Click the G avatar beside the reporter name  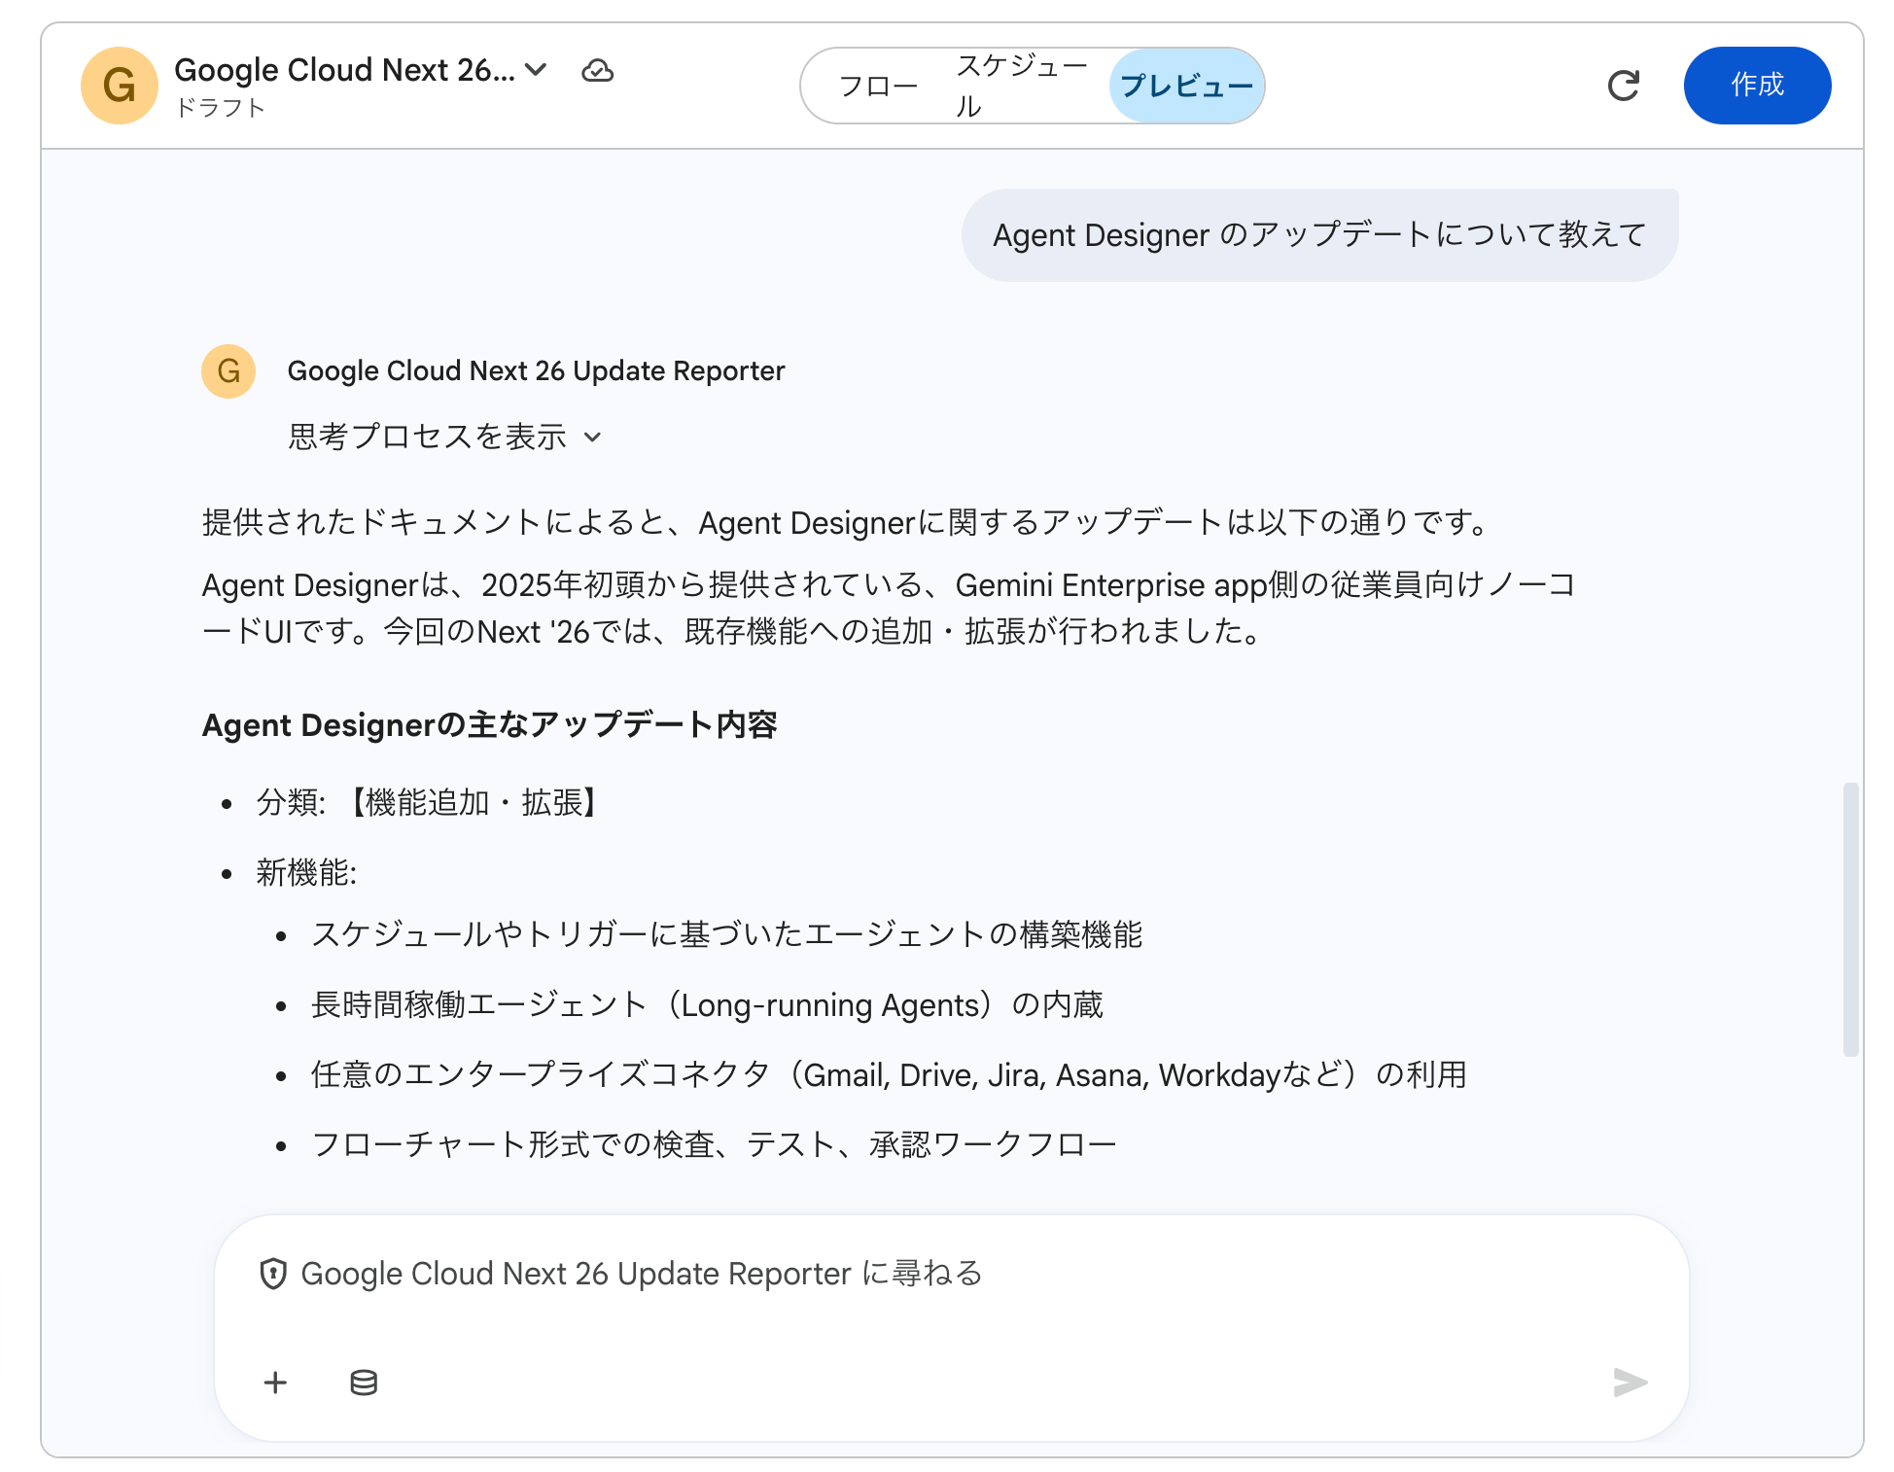click(x=228, y=371)
